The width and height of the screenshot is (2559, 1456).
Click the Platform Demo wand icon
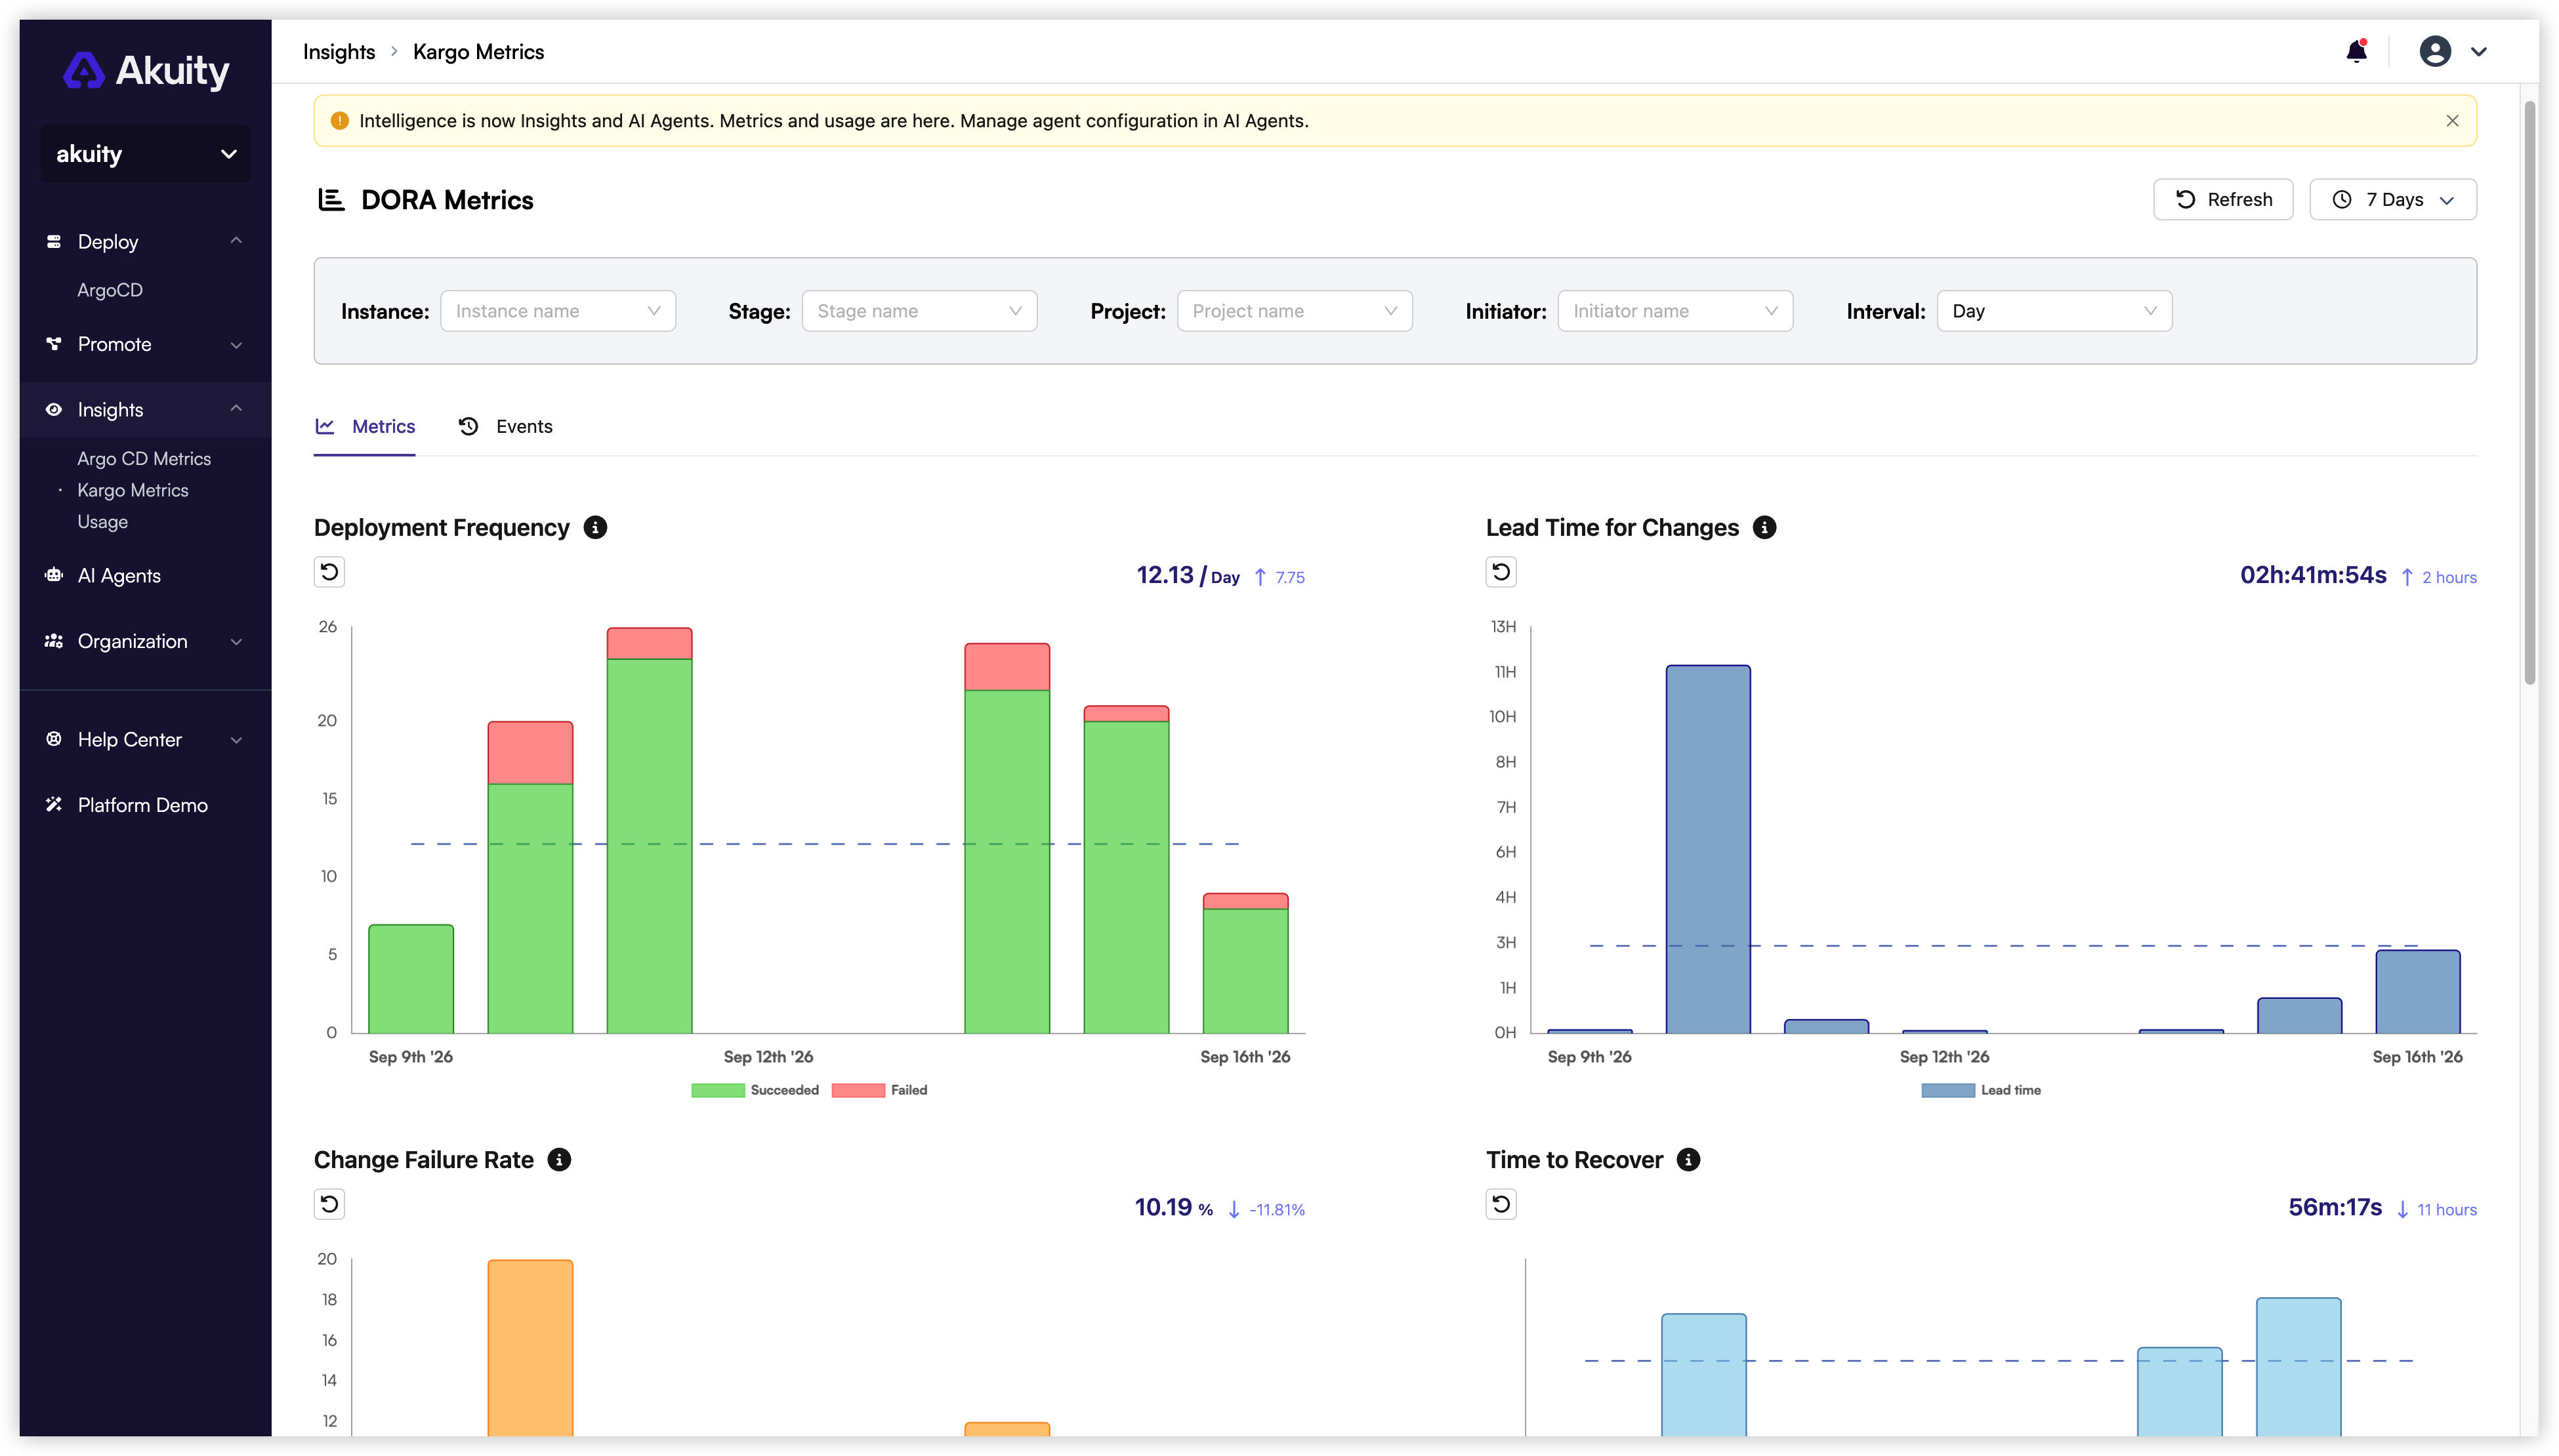click(54, 805)
